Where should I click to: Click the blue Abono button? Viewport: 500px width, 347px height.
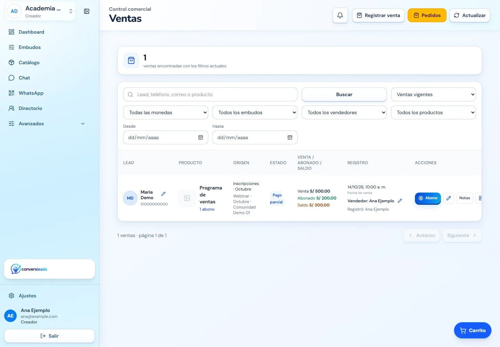pos(428,198)
